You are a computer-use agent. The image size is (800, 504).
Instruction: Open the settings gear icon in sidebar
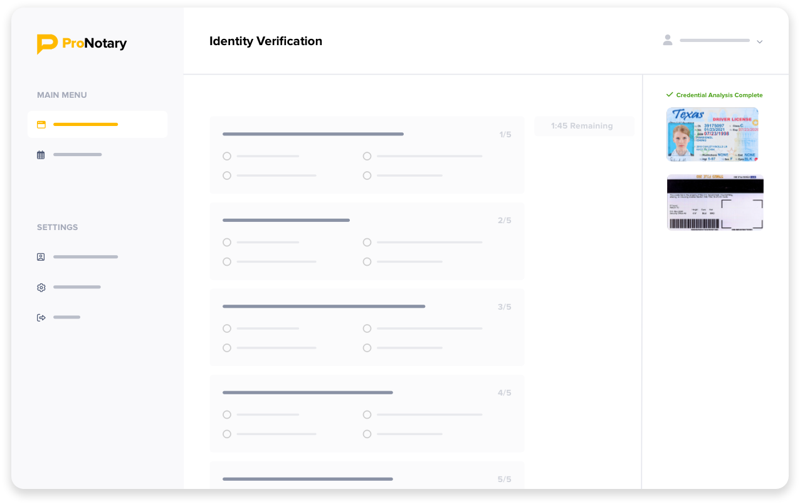click(41, 287)
